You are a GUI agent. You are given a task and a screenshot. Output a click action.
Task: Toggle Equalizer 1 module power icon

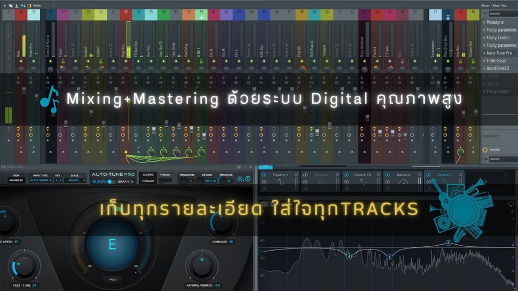click(264, 175)
